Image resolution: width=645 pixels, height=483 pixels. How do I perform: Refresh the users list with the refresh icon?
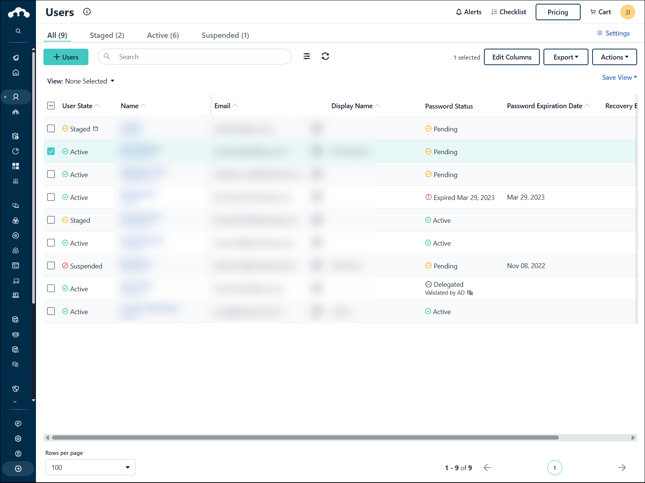point(325,56)
